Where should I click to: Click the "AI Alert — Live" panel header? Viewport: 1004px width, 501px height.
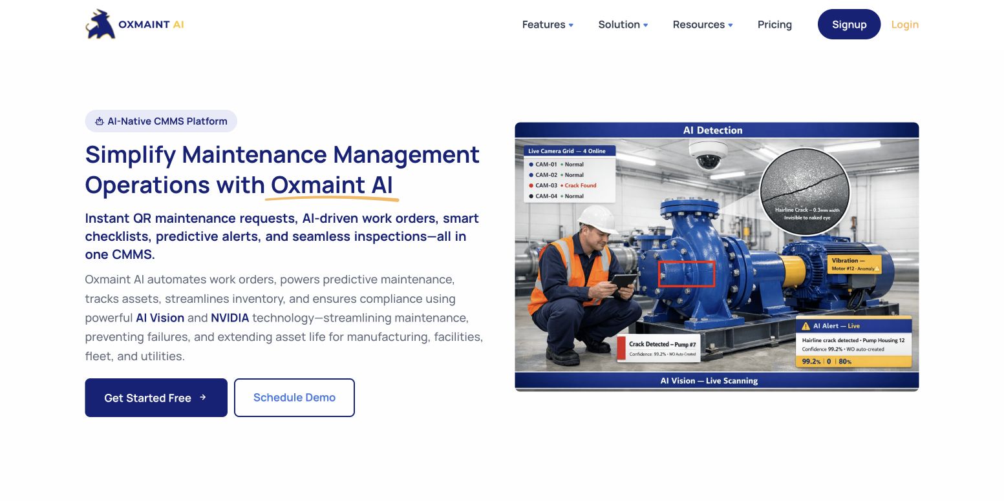(x=853, y=326)
